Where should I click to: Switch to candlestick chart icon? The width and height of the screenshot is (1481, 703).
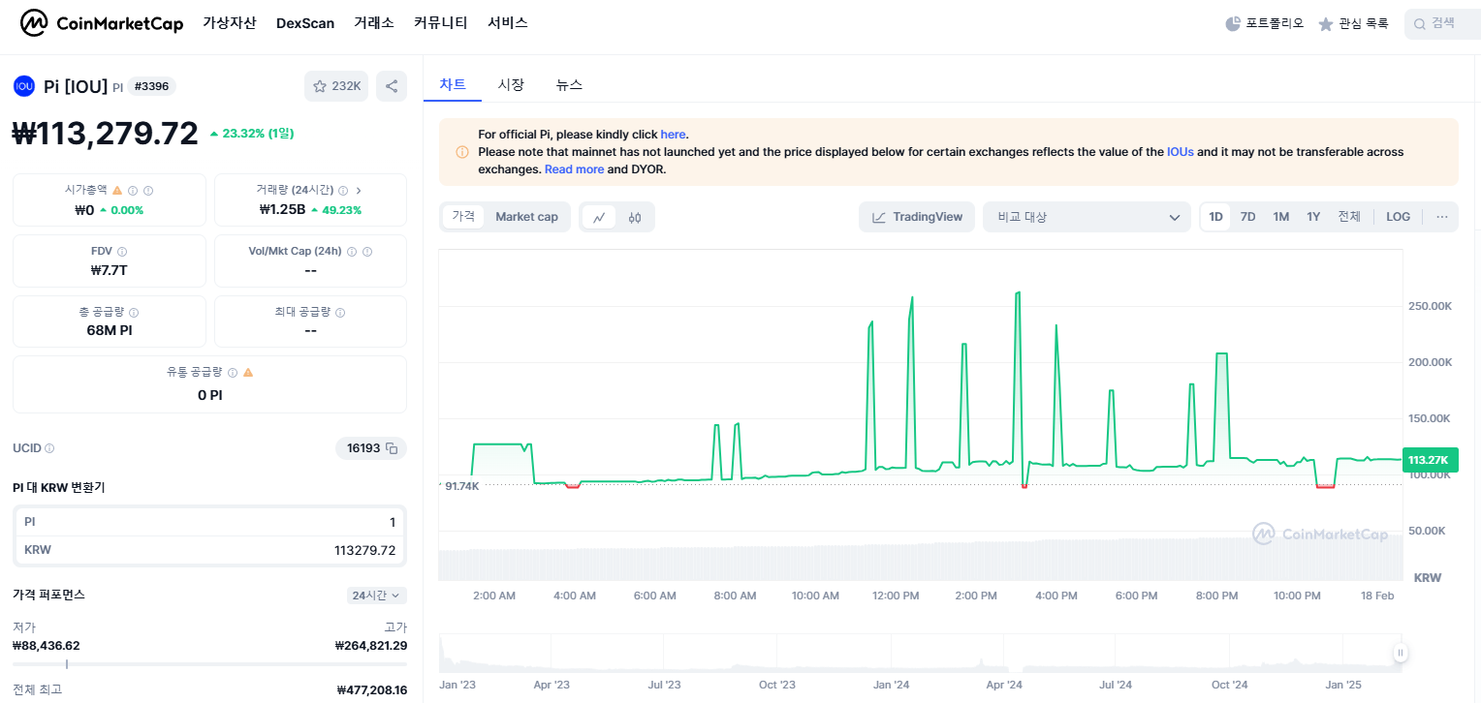tap(635, 217)
